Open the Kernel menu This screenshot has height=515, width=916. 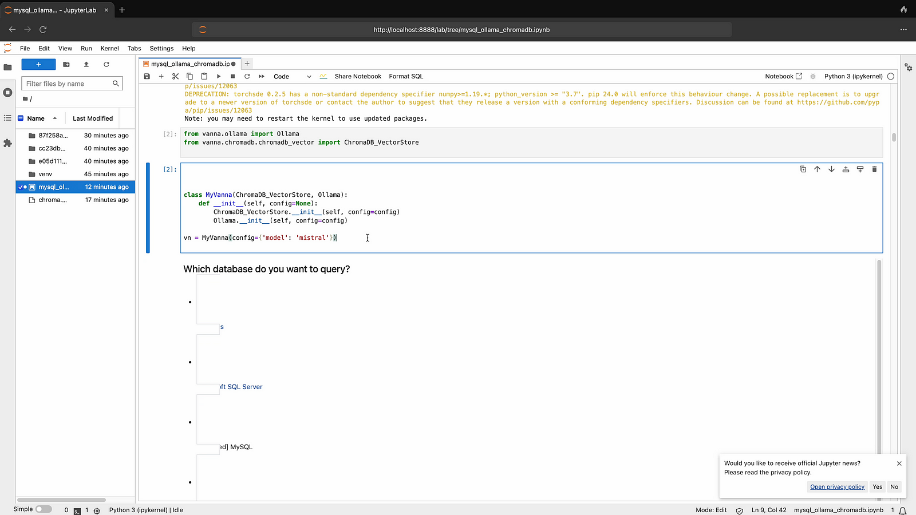point(109,49)
